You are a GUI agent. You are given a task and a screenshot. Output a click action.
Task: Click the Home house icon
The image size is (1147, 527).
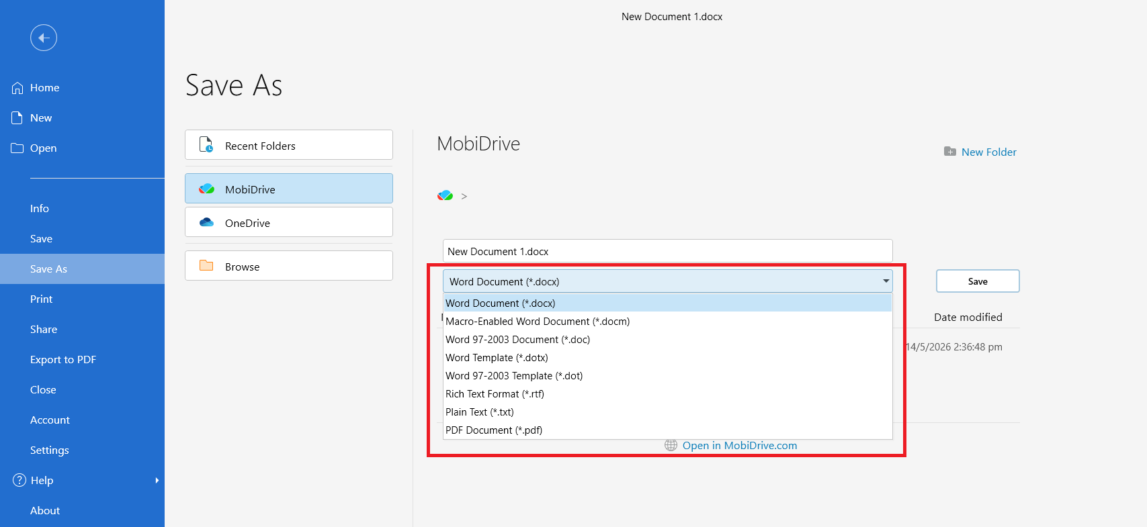pyautogui.click(x=17, y=88)
